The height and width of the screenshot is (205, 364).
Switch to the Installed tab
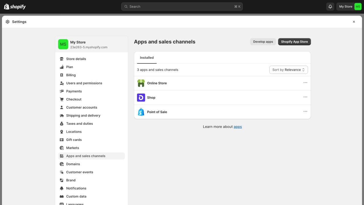click(147, 58)
